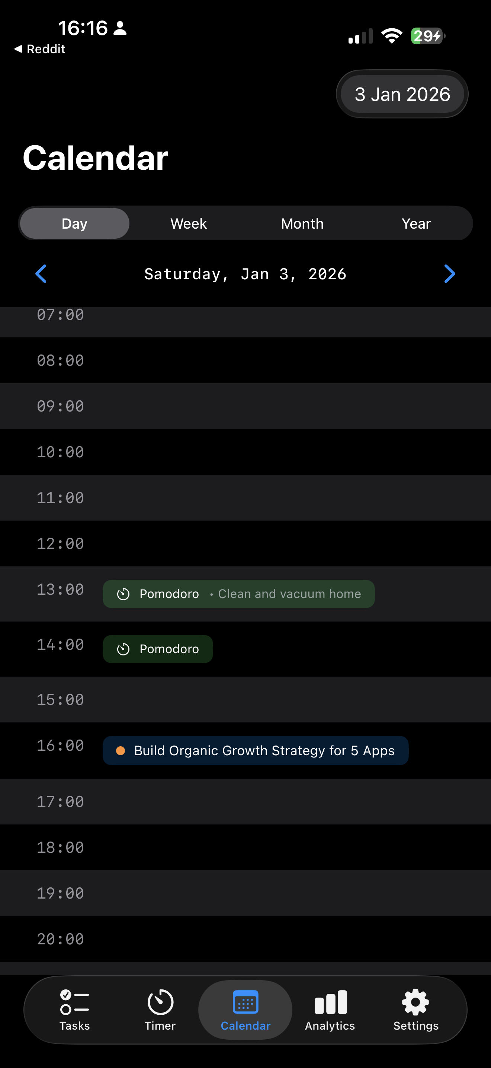The image size is (491, 1068).
Task: Advance to next day with right chevron
Action: (450, 274)
